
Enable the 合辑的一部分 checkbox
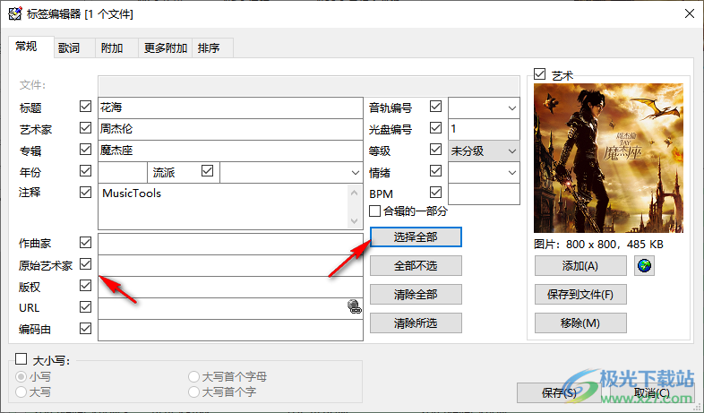(374, 211)
